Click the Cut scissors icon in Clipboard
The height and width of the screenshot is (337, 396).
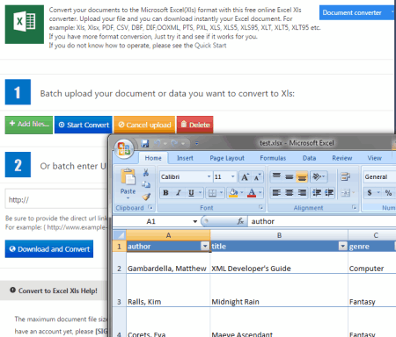pos(146,173)
